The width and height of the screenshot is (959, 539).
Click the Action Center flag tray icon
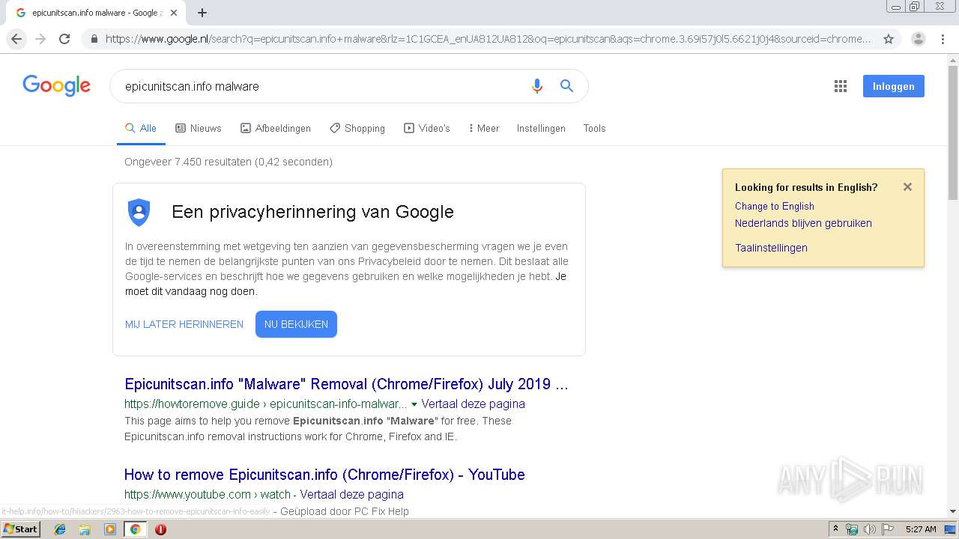pos(888,529)
